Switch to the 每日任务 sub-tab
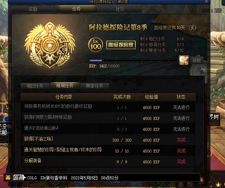 (x=35, y=86)
